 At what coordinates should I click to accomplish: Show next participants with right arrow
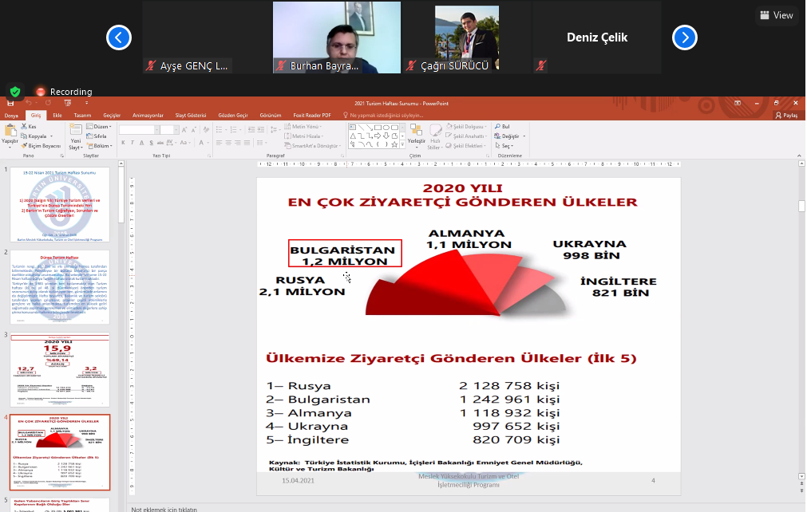[685, 37]
